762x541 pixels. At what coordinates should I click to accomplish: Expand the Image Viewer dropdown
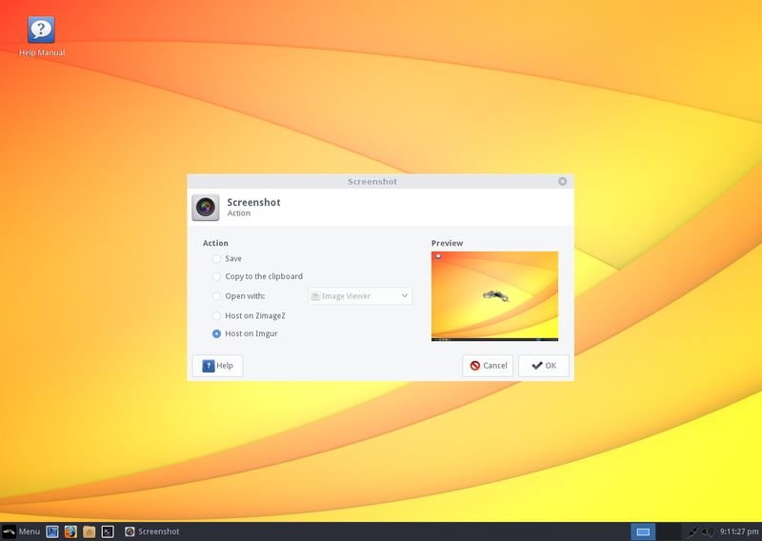pyautogui.click(x=360, y=296)
